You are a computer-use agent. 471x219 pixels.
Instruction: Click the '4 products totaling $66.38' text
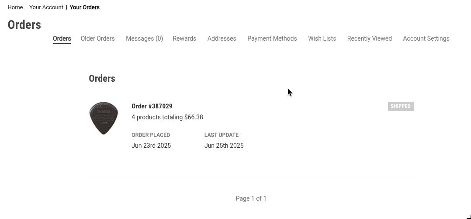[167, 117]
